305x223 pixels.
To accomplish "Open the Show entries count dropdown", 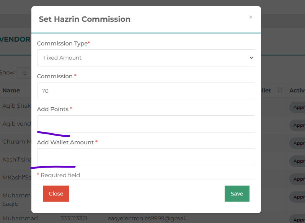I will (x=24, y=73).
